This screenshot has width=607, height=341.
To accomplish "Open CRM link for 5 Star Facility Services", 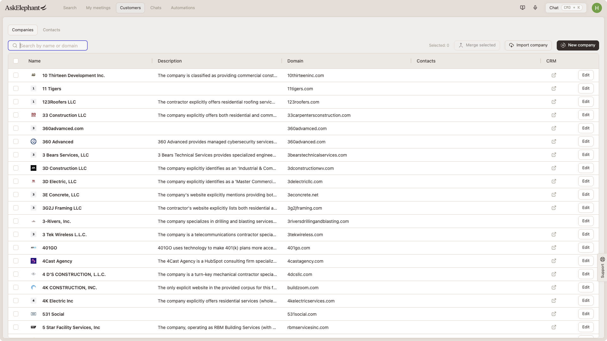I will click(554, 327).
